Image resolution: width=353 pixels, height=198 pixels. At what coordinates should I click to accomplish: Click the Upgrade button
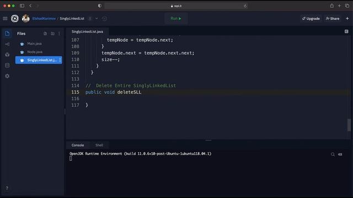point(311,19)
